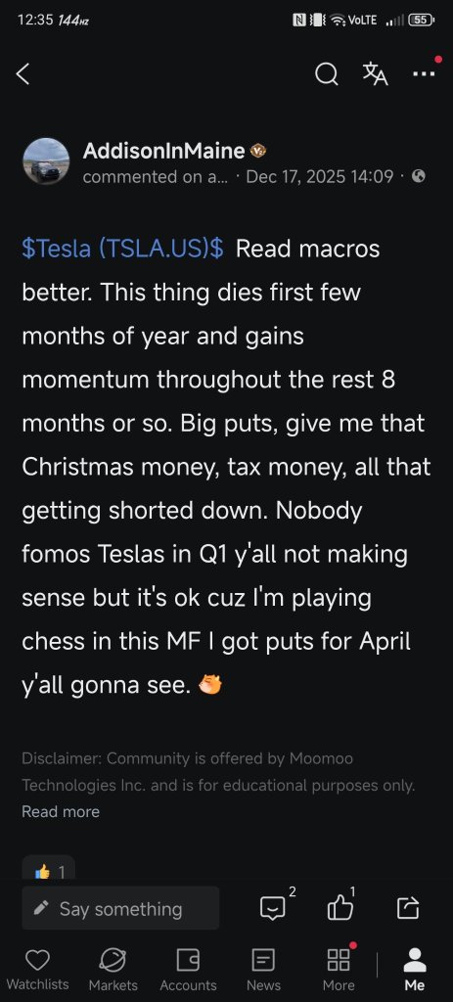Open the comments bubble icon
453x1002 pixels.
click(x=273, y=907)
